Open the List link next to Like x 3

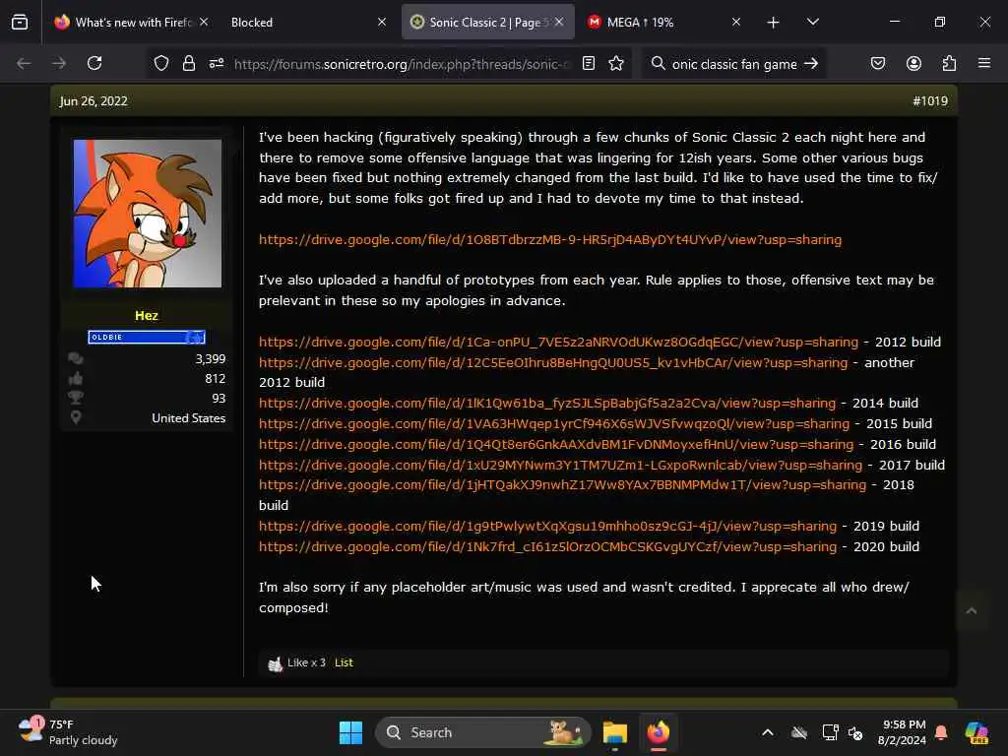(x=344, y=662)
